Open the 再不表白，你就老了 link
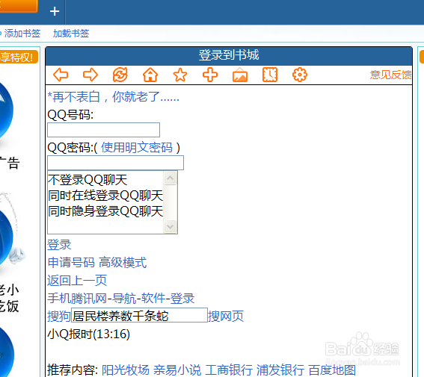Viewport: 424px width, 377px height. pos(114,96)
